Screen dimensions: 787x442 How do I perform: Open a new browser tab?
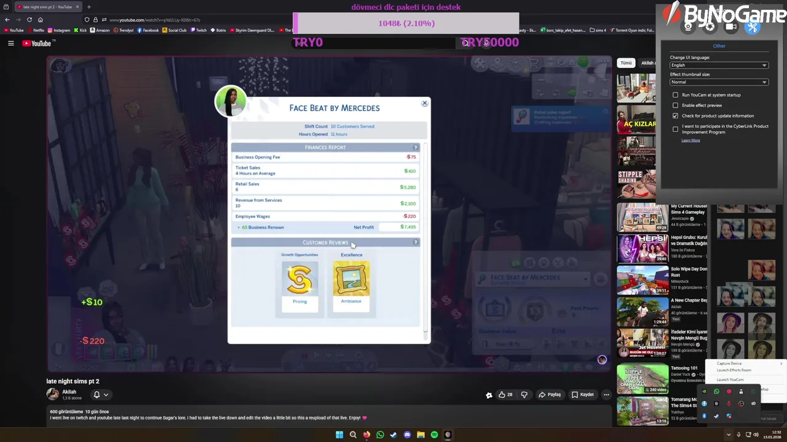[x=89, y=7]
